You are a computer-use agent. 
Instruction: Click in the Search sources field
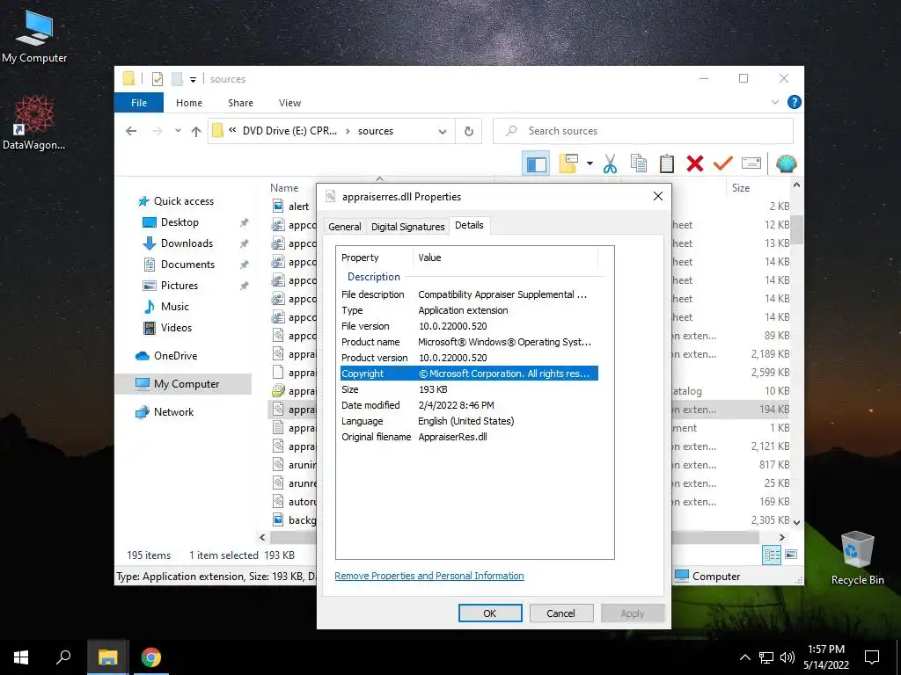(643, 131)
